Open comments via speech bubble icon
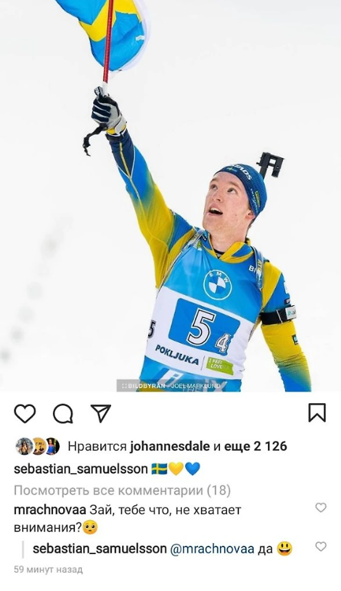 click(x=63, y=413)
